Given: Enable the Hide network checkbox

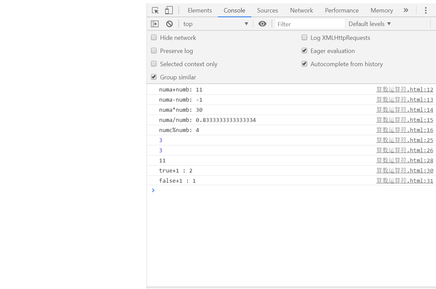Looking at the screenshot, I should [154, 37].
